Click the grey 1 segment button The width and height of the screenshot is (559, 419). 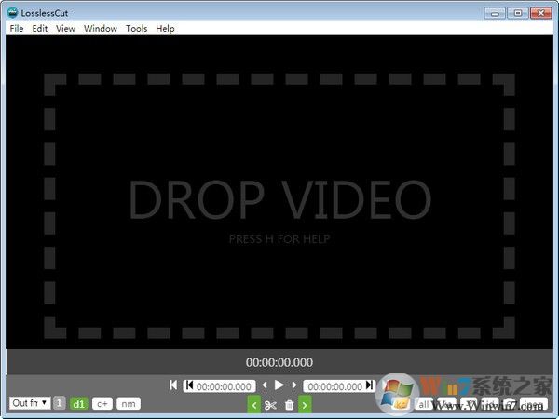(60, 403)
